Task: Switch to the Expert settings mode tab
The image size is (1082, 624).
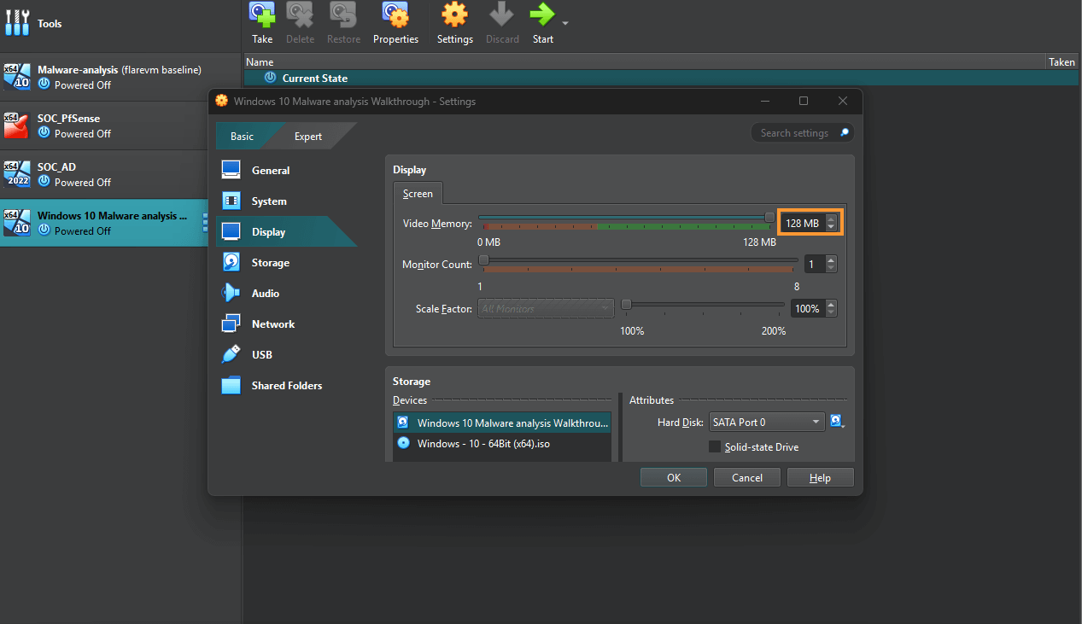Action: click(x=308, y=137)
